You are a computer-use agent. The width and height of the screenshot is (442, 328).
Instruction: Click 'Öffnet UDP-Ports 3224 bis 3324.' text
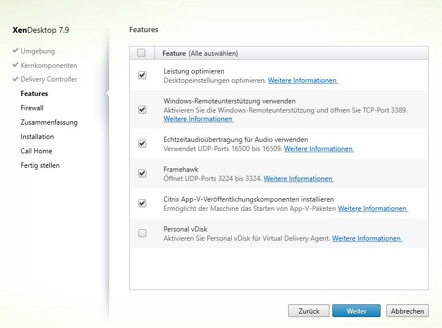[213, 179]
